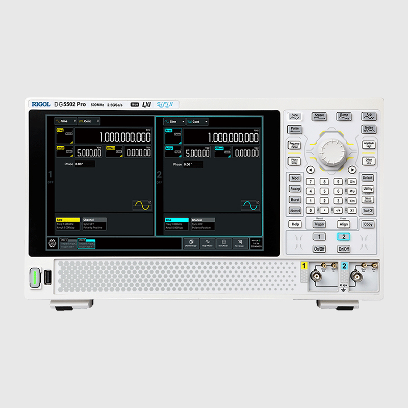This screenshot has width=408, height=408.
Task: Open channel 2 Sine waveform dropdown
Action: click(x=174, y=122)
